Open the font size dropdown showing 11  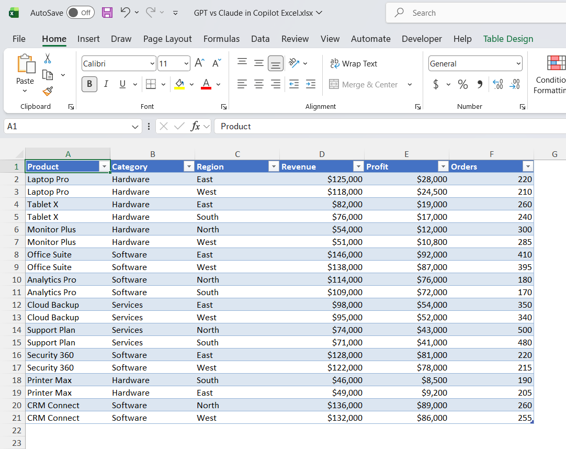coord(186,63)
